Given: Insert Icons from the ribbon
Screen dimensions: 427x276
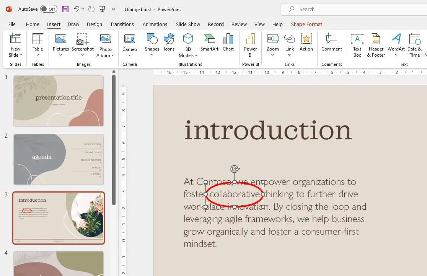Looking at the screenshot, I should [x=169, y=42].
